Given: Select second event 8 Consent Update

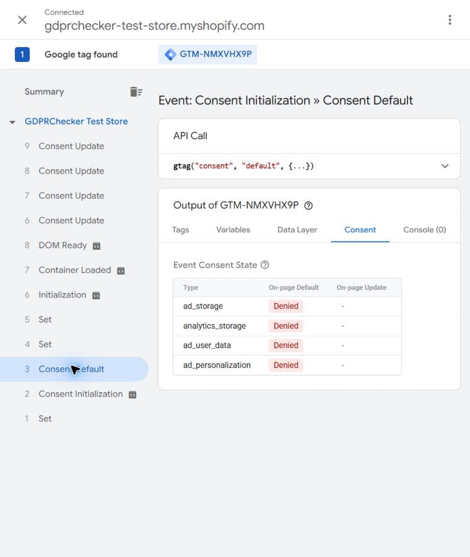Looking at the screenshot, I should tap(71, 171).
